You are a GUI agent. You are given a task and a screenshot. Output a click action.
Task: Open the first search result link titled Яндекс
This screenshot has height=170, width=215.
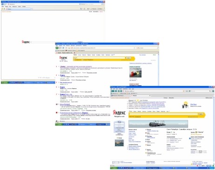pos(76,66)
